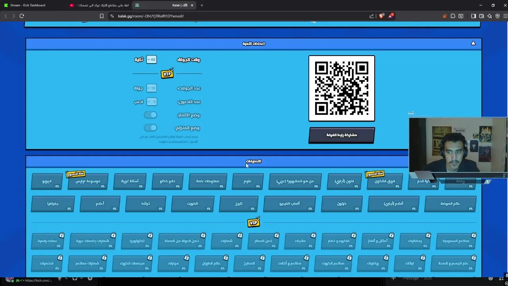
Task: Click the webcam overlay three-dots menu
Action: (411, 113)
